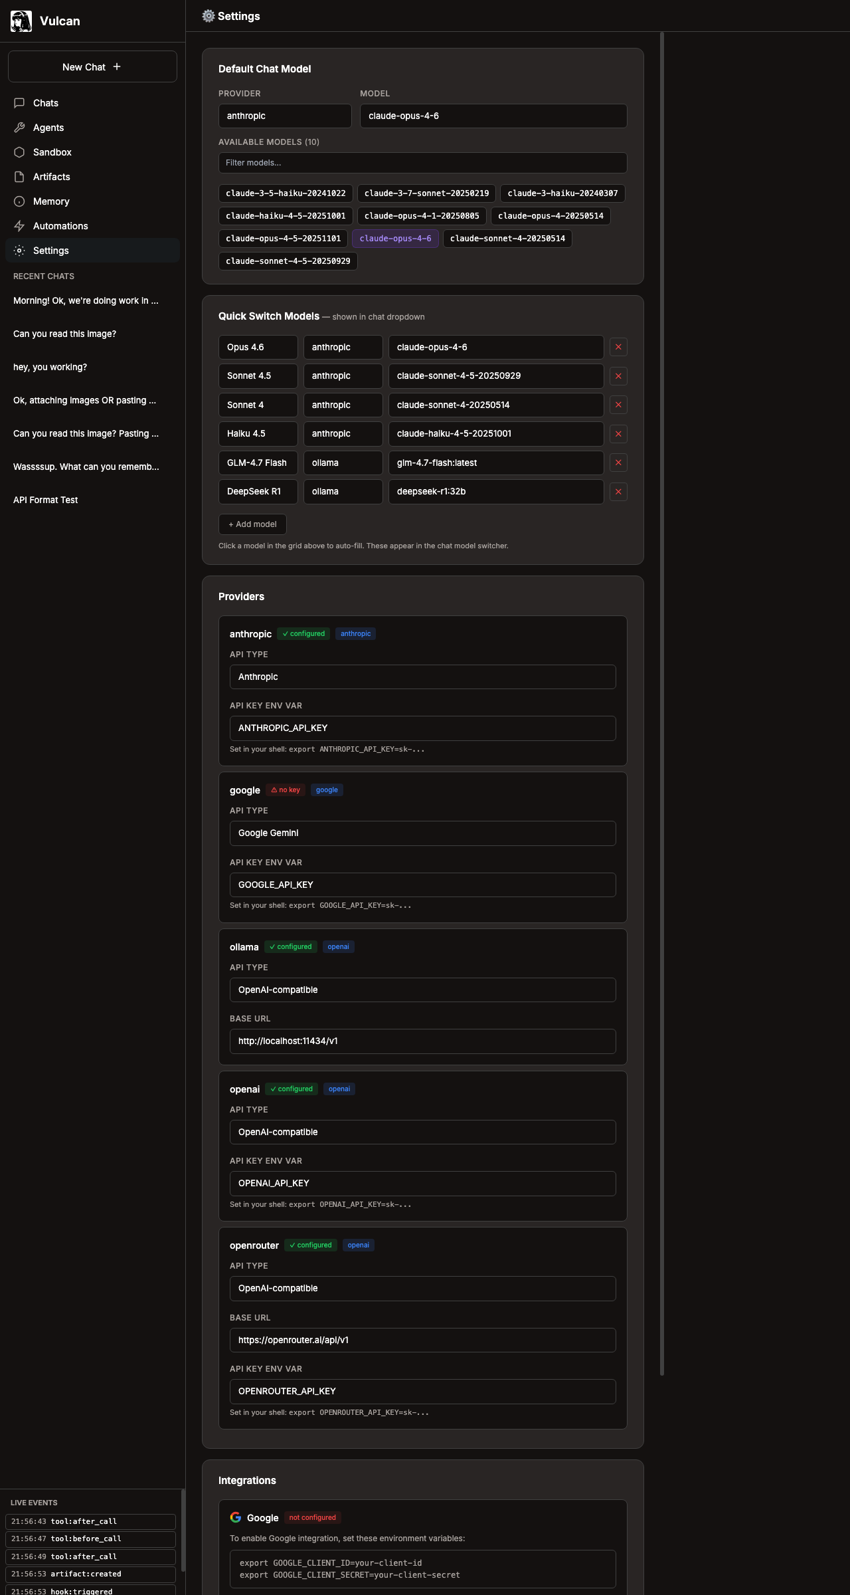The image size is (850, 1595).
Task: Remove the DeepSeek R1 quick switch row
Action: 618,492
